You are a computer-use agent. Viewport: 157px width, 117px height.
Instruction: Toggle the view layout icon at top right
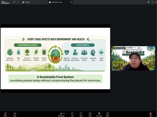pos(152,2)
